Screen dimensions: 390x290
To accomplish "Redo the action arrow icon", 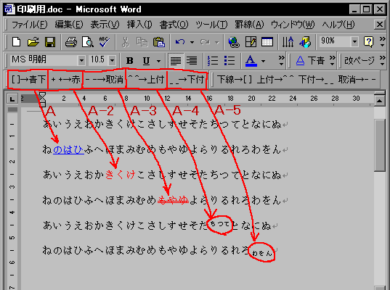I will [x=205, y=42].
